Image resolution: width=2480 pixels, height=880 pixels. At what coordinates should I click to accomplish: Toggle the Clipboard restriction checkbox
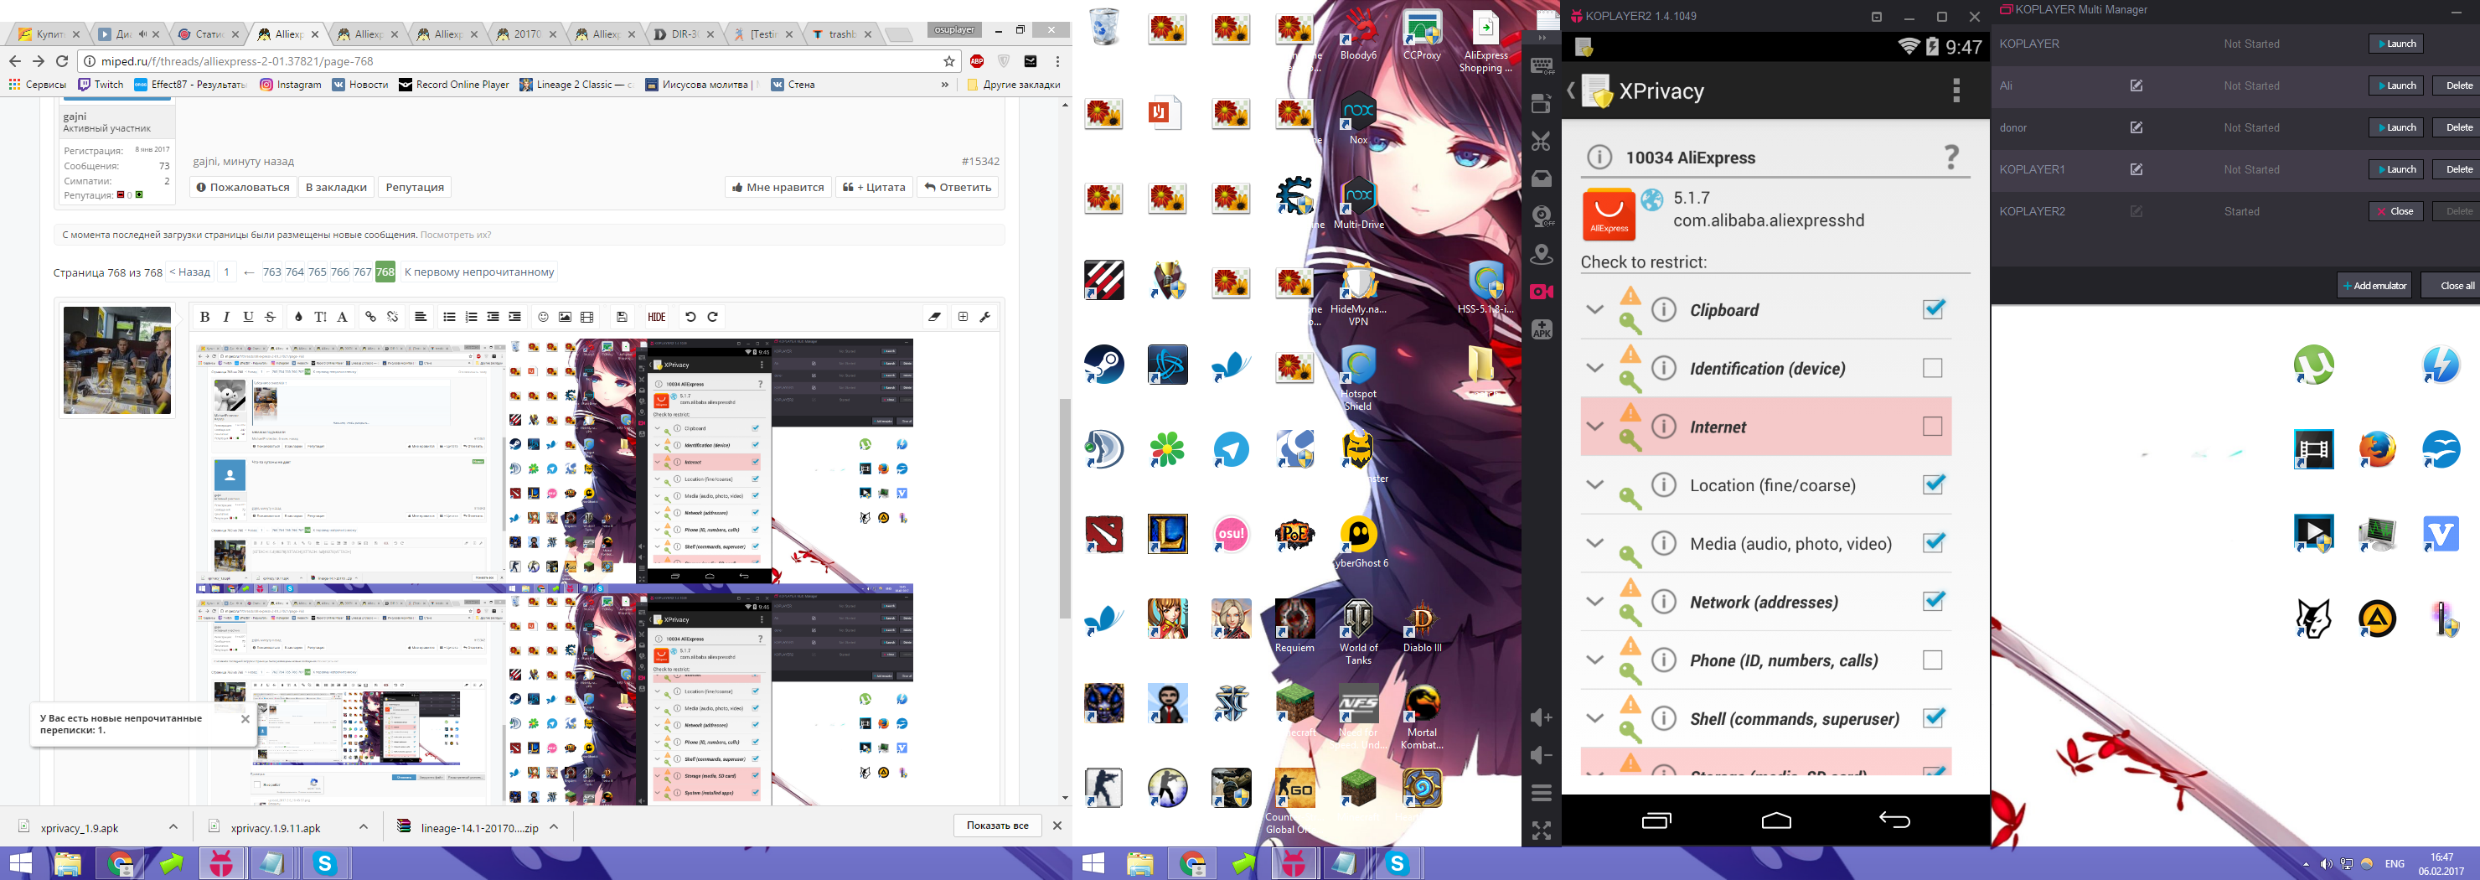(1933, 309)
